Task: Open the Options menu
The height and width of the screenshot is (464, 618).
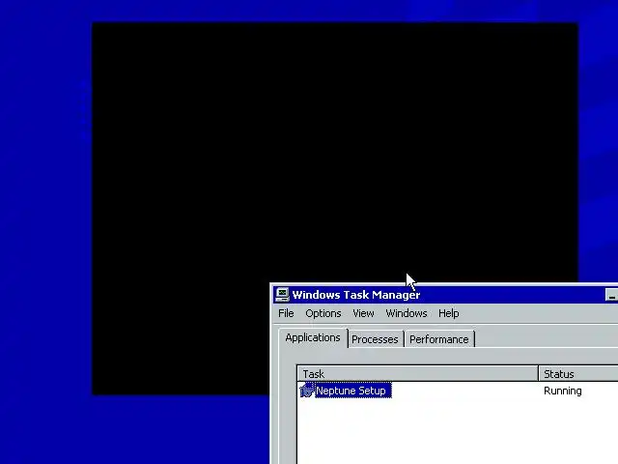Action: tap(323, 313)
